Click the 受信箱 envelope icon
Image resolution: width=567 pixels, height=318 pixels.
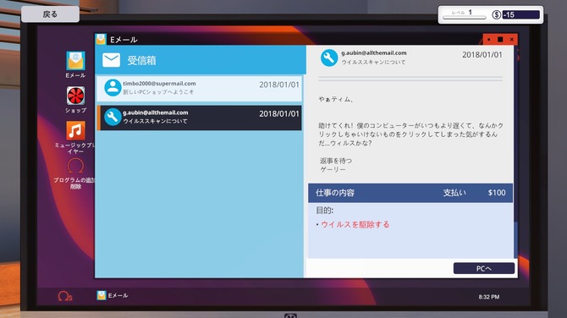(111, 60)
